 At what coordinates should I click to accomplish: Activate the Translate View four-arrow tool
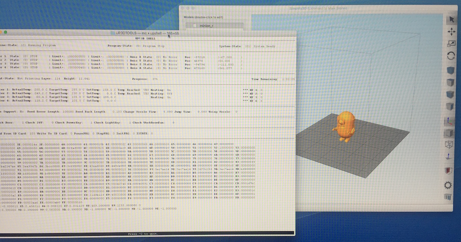click(452, 32)
